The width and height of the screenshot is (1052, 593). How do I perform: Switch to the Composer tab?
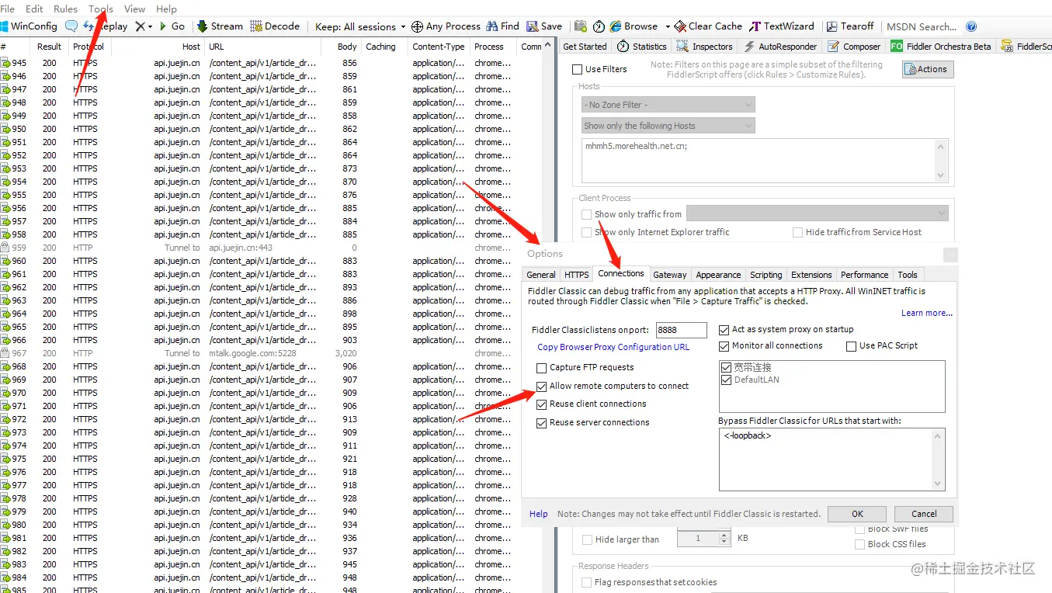click(x=854, y=47)
